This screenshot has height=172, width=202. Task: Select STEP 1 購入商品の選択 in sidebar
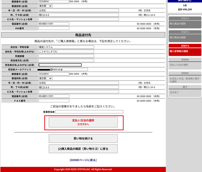coord(185,22)
